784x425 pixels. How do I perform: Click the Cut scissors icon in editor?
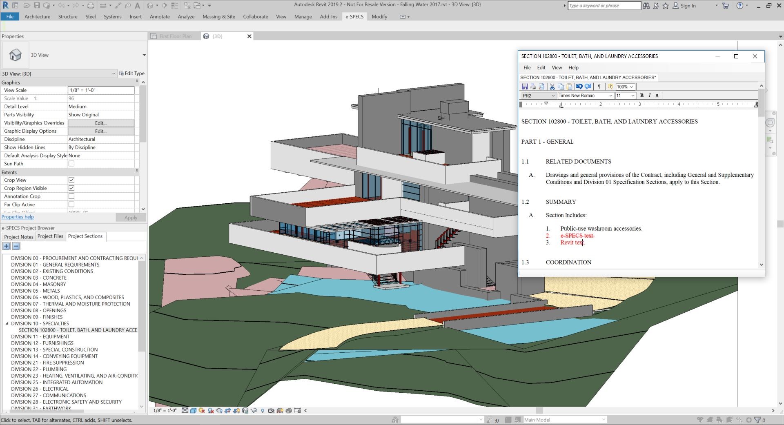[552, 87]
